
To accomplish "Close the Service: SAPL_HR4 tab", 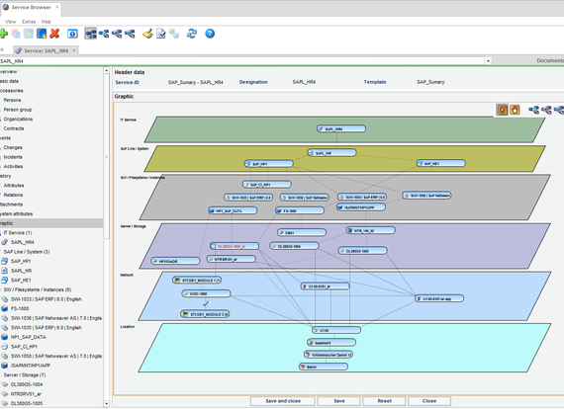I will [x=74, y=50].
